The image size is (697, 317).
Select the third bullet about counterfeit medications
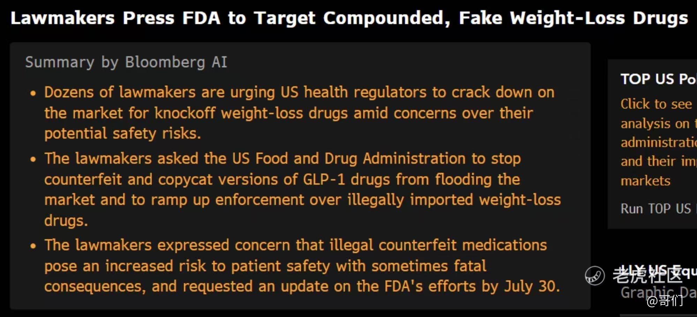(302, 266)
